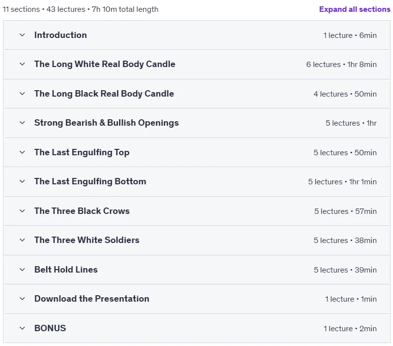Click the 6 lectures 1hr 8min label

[x=341, y=65]
